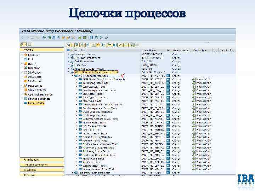Expand the FSCM Chains tree node
The image size is (255, 191).
point(68,65)
